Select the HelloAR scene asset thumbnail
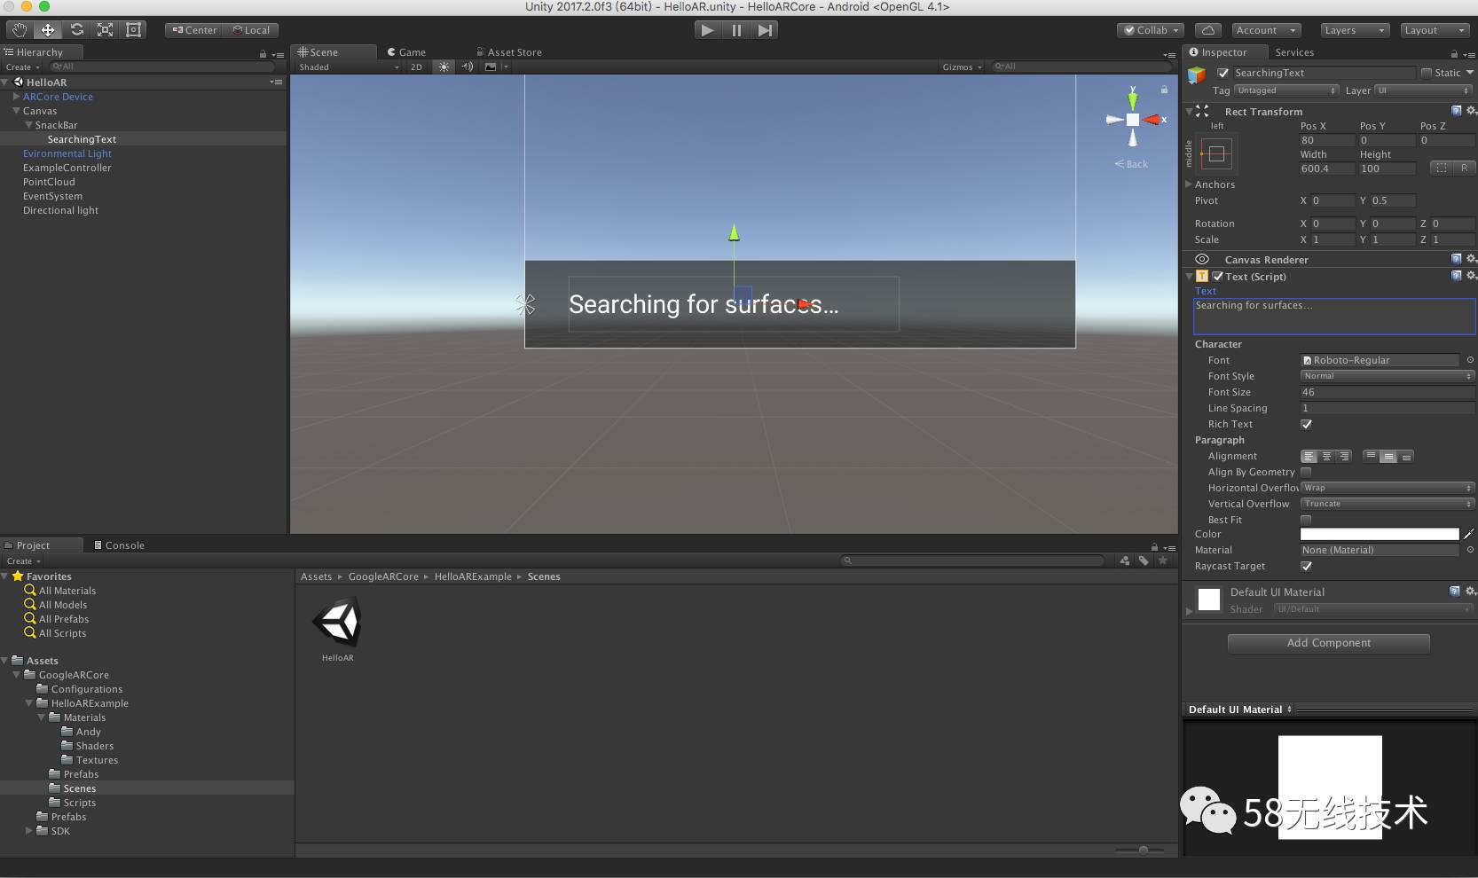1478x878 pixels. [337, 628]
